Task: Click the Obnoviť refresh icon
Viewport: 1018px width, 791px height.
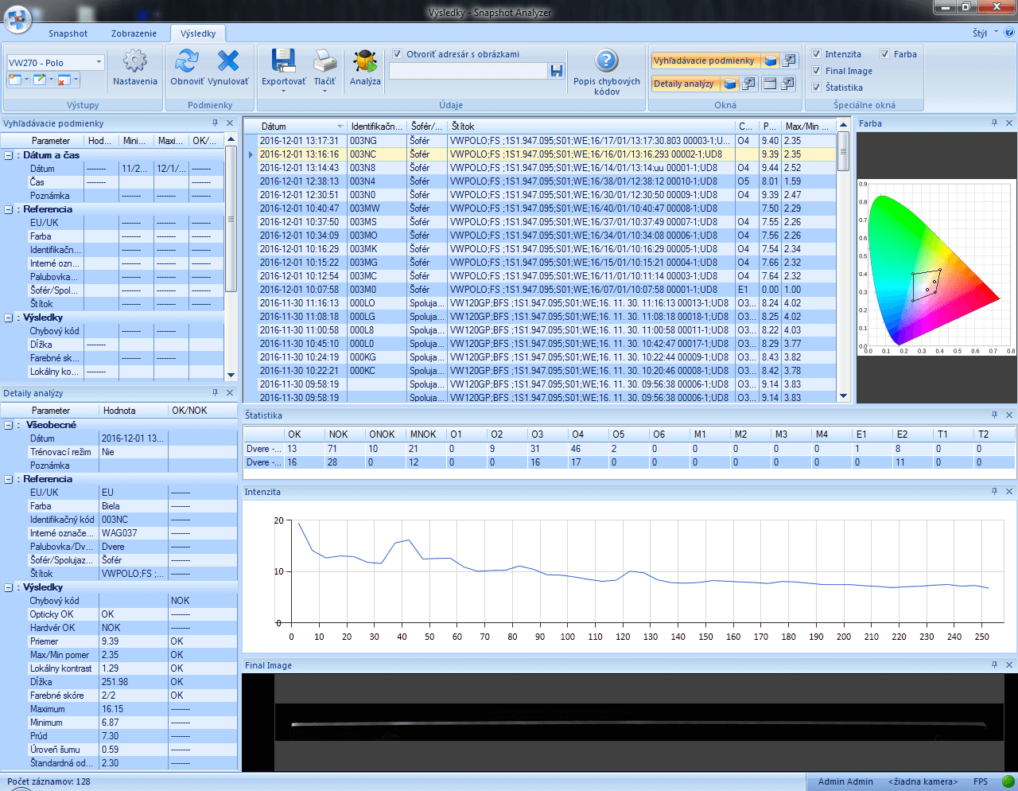Action: click(x=187, y=61)
